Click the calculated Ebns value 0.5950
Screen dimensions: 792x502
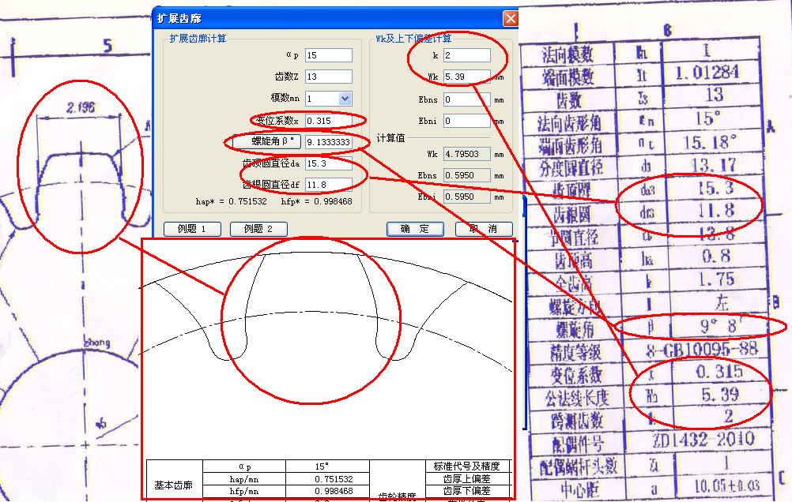pyautogui.click(x=466, y=175)
